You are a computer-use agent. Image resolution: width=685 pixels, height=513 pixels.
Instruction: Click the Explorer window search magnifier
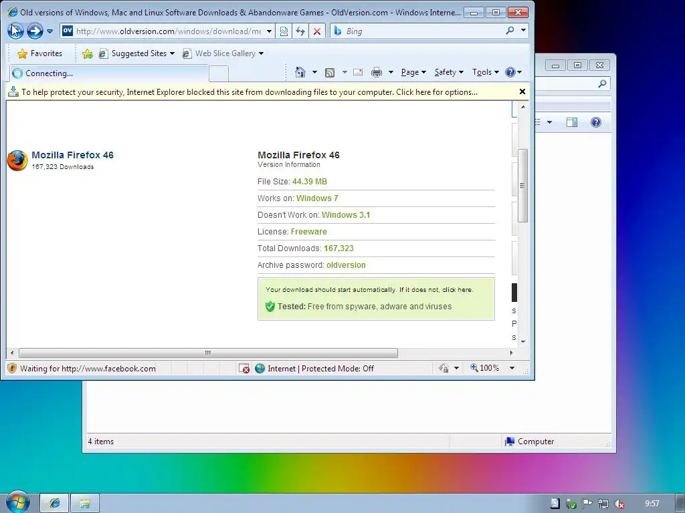603,83
